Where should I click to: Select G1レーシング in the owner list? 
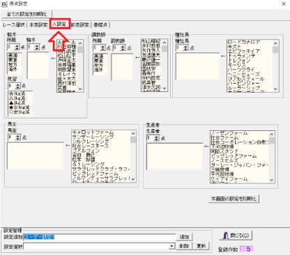click(x=89, y=164)
